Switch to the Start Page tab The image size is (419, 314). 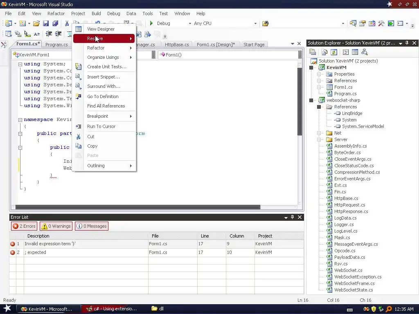[x=254, y=45]
